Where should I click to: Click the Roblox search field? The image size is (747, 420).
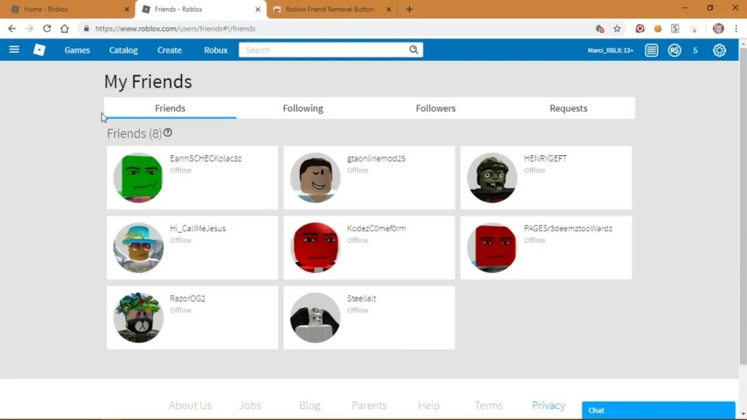(x=324, y=50)
